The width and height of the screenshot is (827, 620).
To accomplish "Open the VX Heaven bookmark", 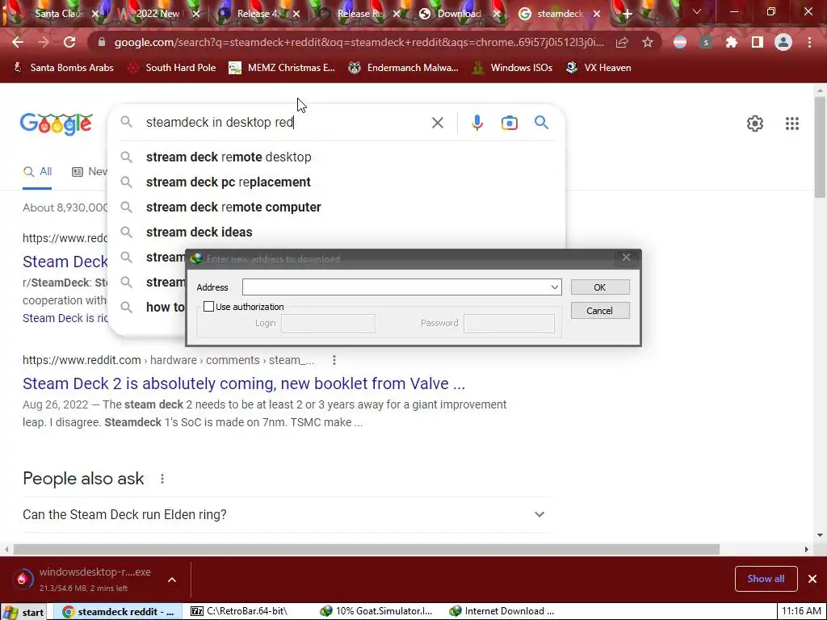I will (598, 68).
